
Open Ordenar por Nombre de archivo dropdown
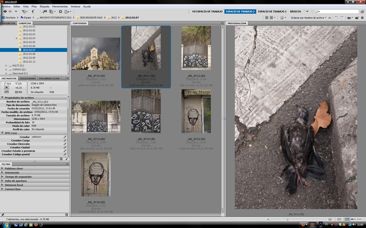click(x=308, y=18)
